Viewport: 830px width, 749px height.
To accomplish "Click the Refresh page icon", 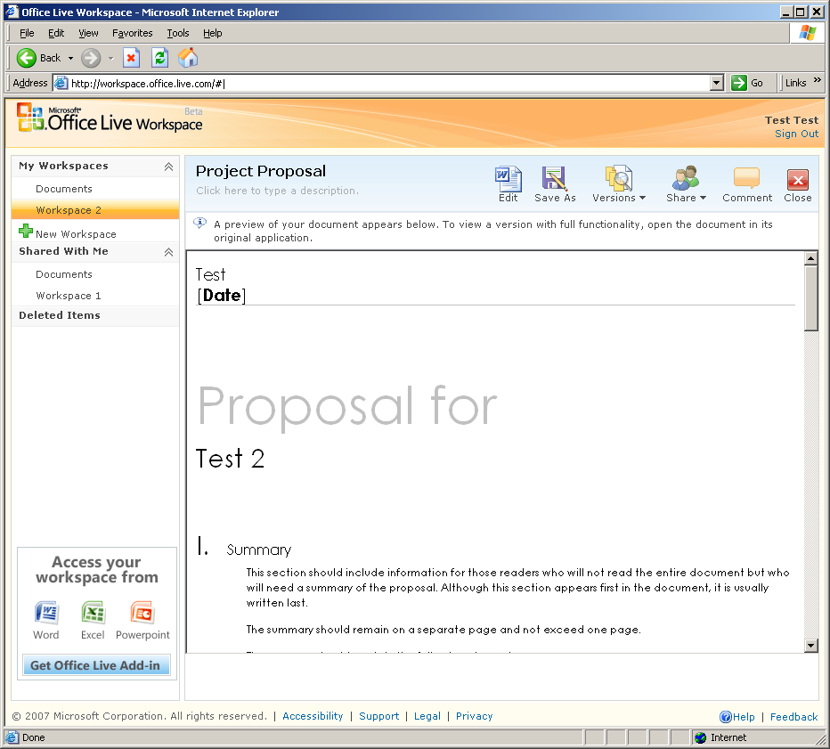I will point(160,58).
